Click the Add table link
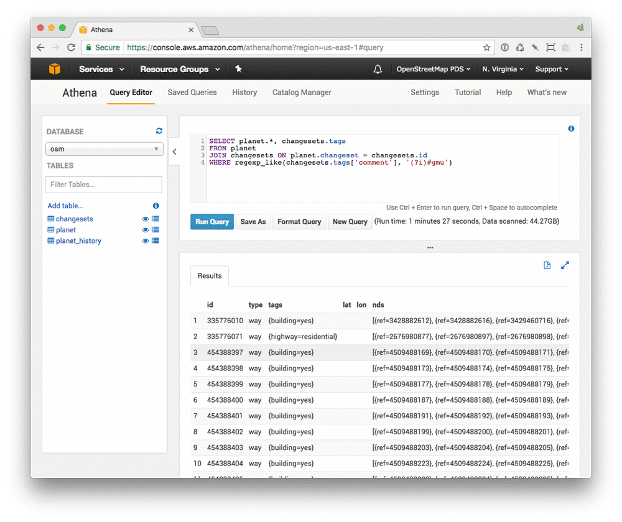Image resolution: width=622 pixels, height=522 pixels. (x=65, y=206)
